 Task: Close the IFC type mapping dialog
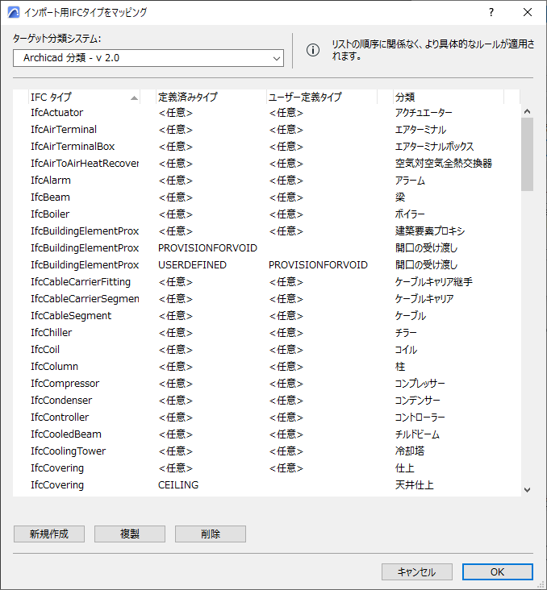pos(528,12)
